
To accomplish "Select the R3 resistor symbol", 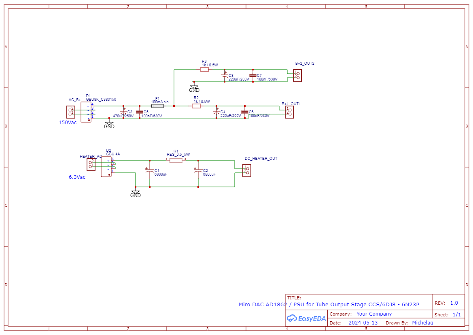I will pyautogui.click(x=204, y=70).
